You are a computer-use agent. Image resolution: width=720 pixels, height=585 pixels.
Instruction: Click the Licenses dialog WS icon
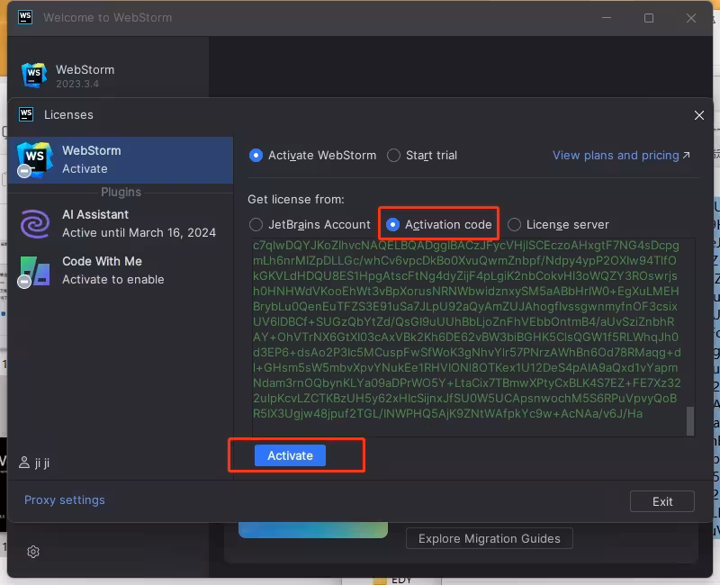(x=26, y=114)
